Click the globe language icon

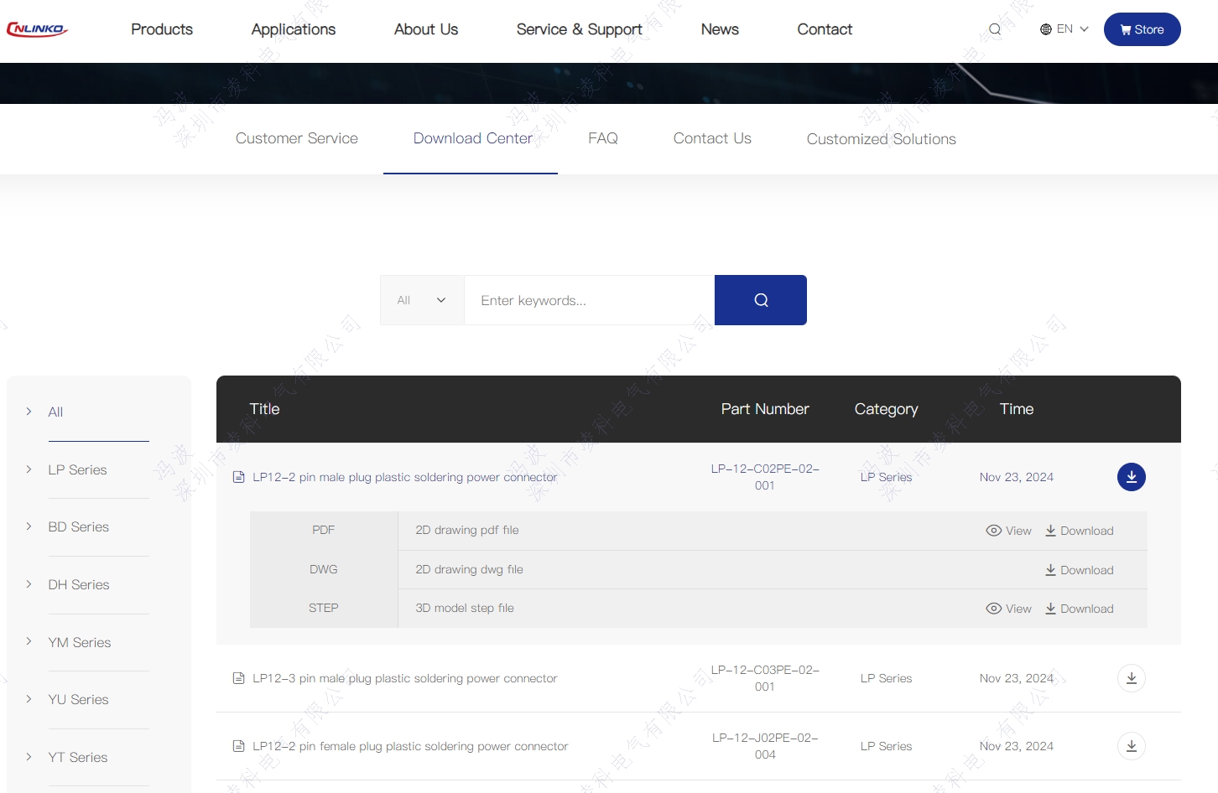click(x=1046, y=29)
